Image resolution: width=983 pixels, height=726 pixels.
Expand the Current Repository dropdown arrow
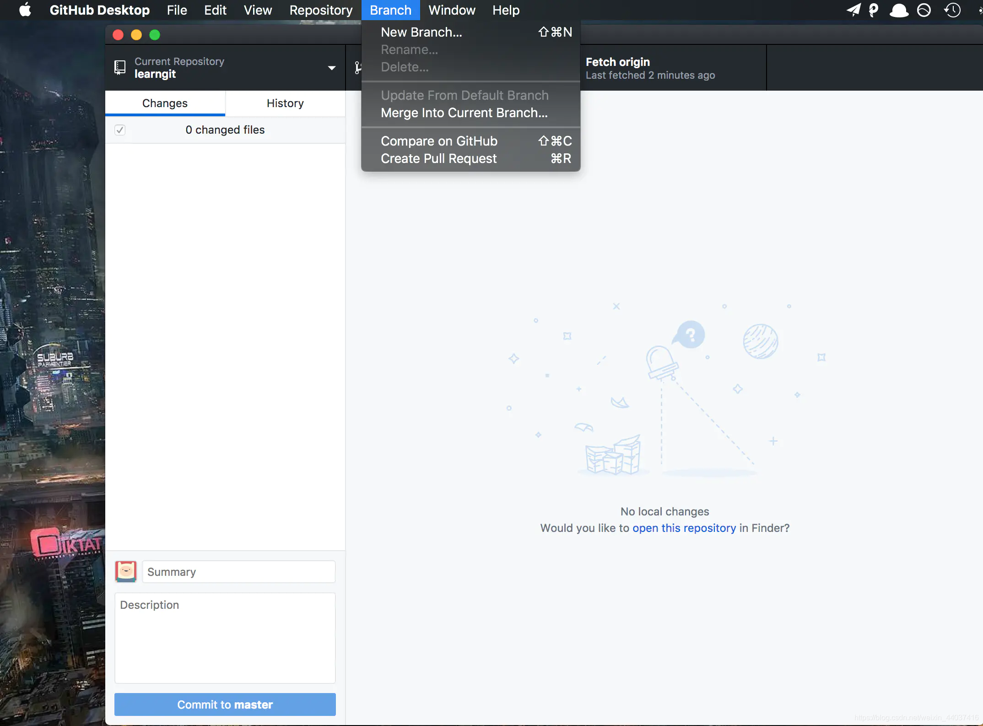point(332,68)
